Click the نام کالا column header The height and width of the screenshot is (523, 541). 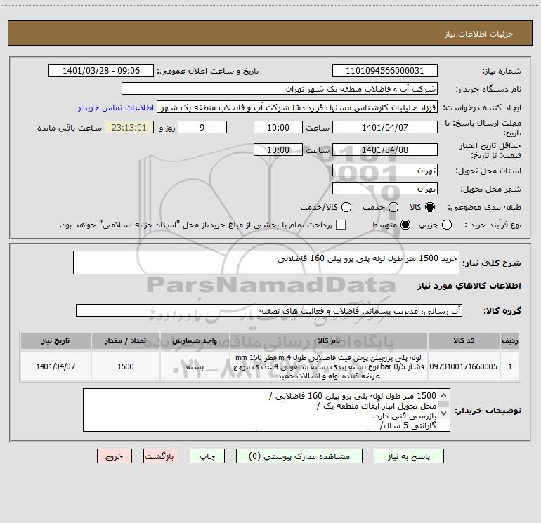point(329,340)
